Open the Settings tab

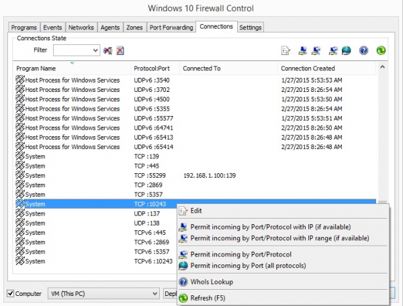pyautogui.click(x=251, y=28)
